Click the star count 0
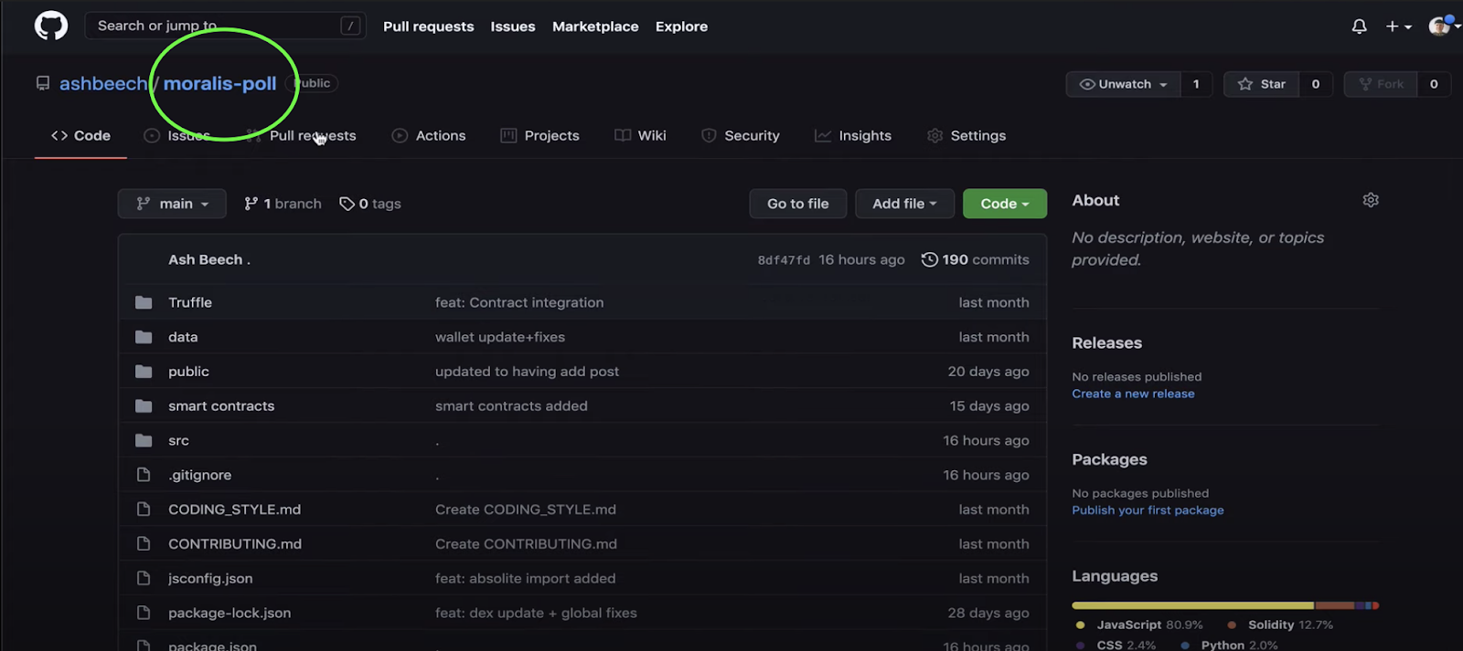Screen dimensions: 1463x651 [x=1316, y=84]
